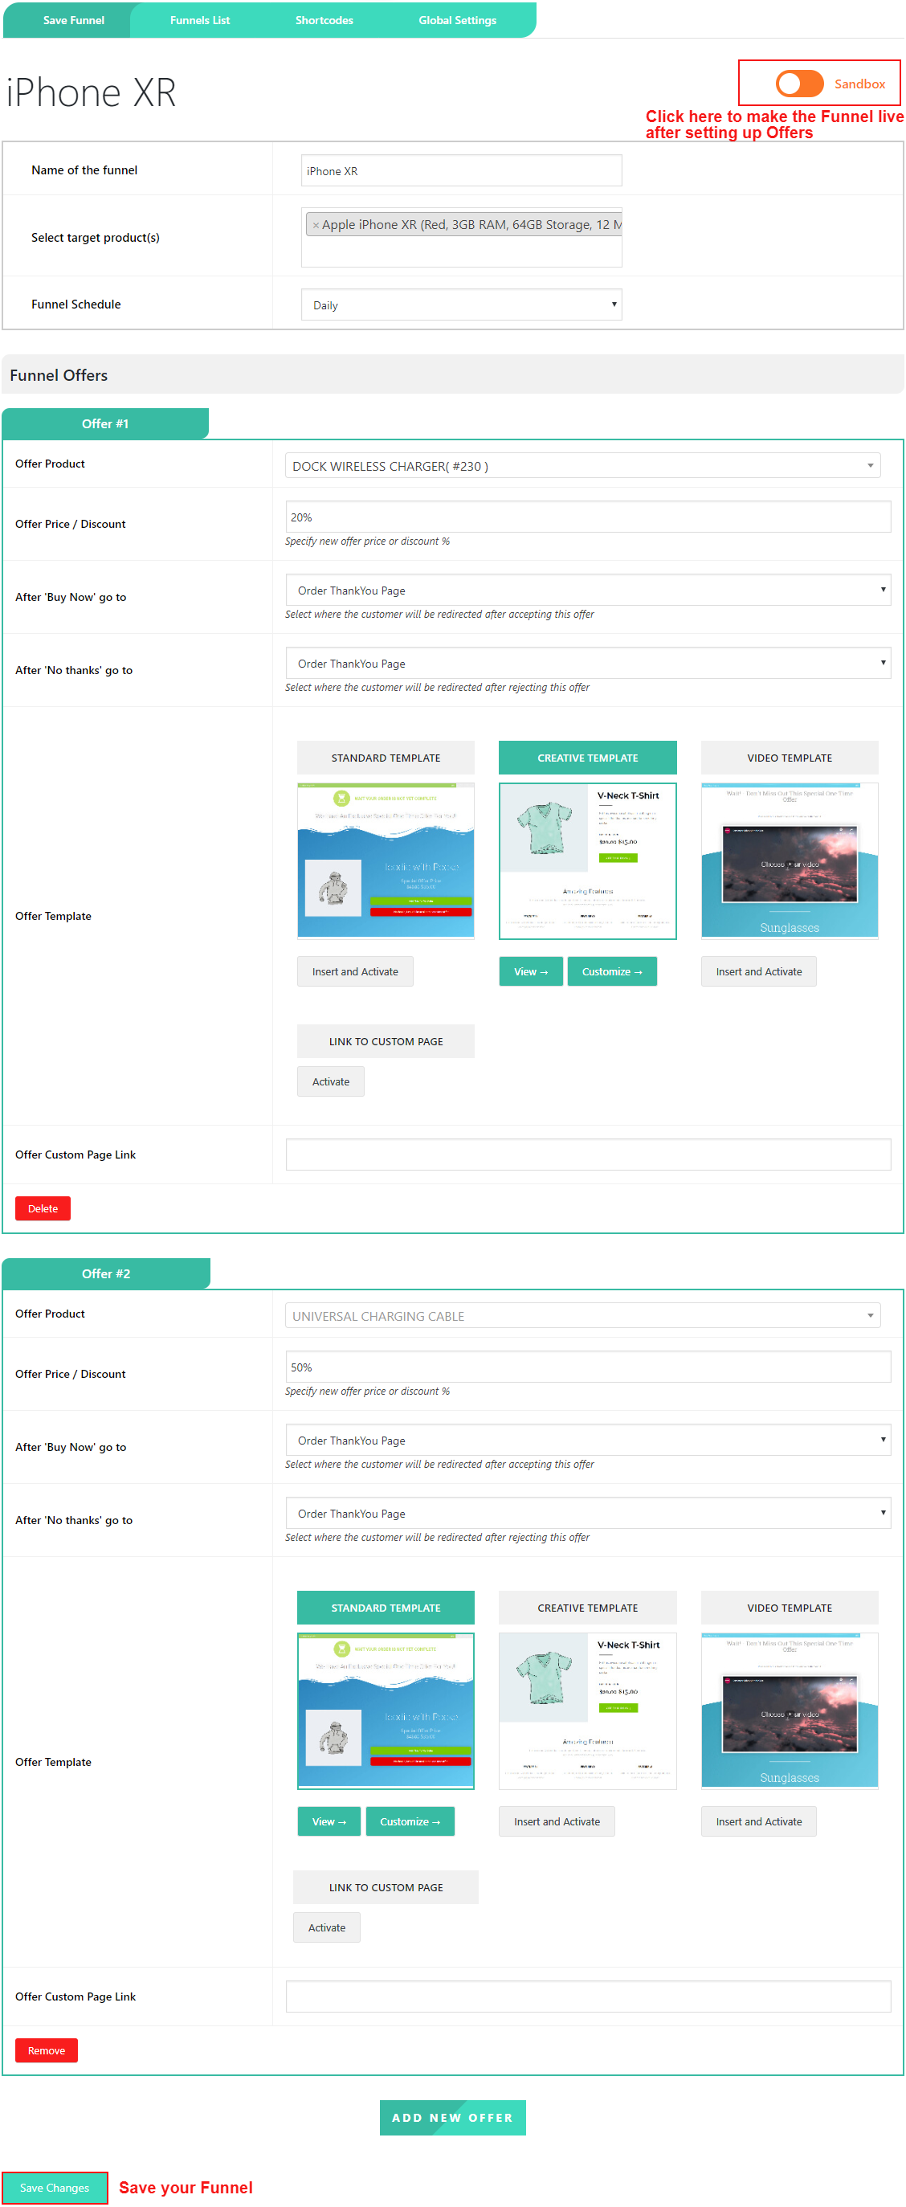Click Offer #2 Standard template thumbnail
This screenshot has width=906, height=2207.
(386, 1710)
